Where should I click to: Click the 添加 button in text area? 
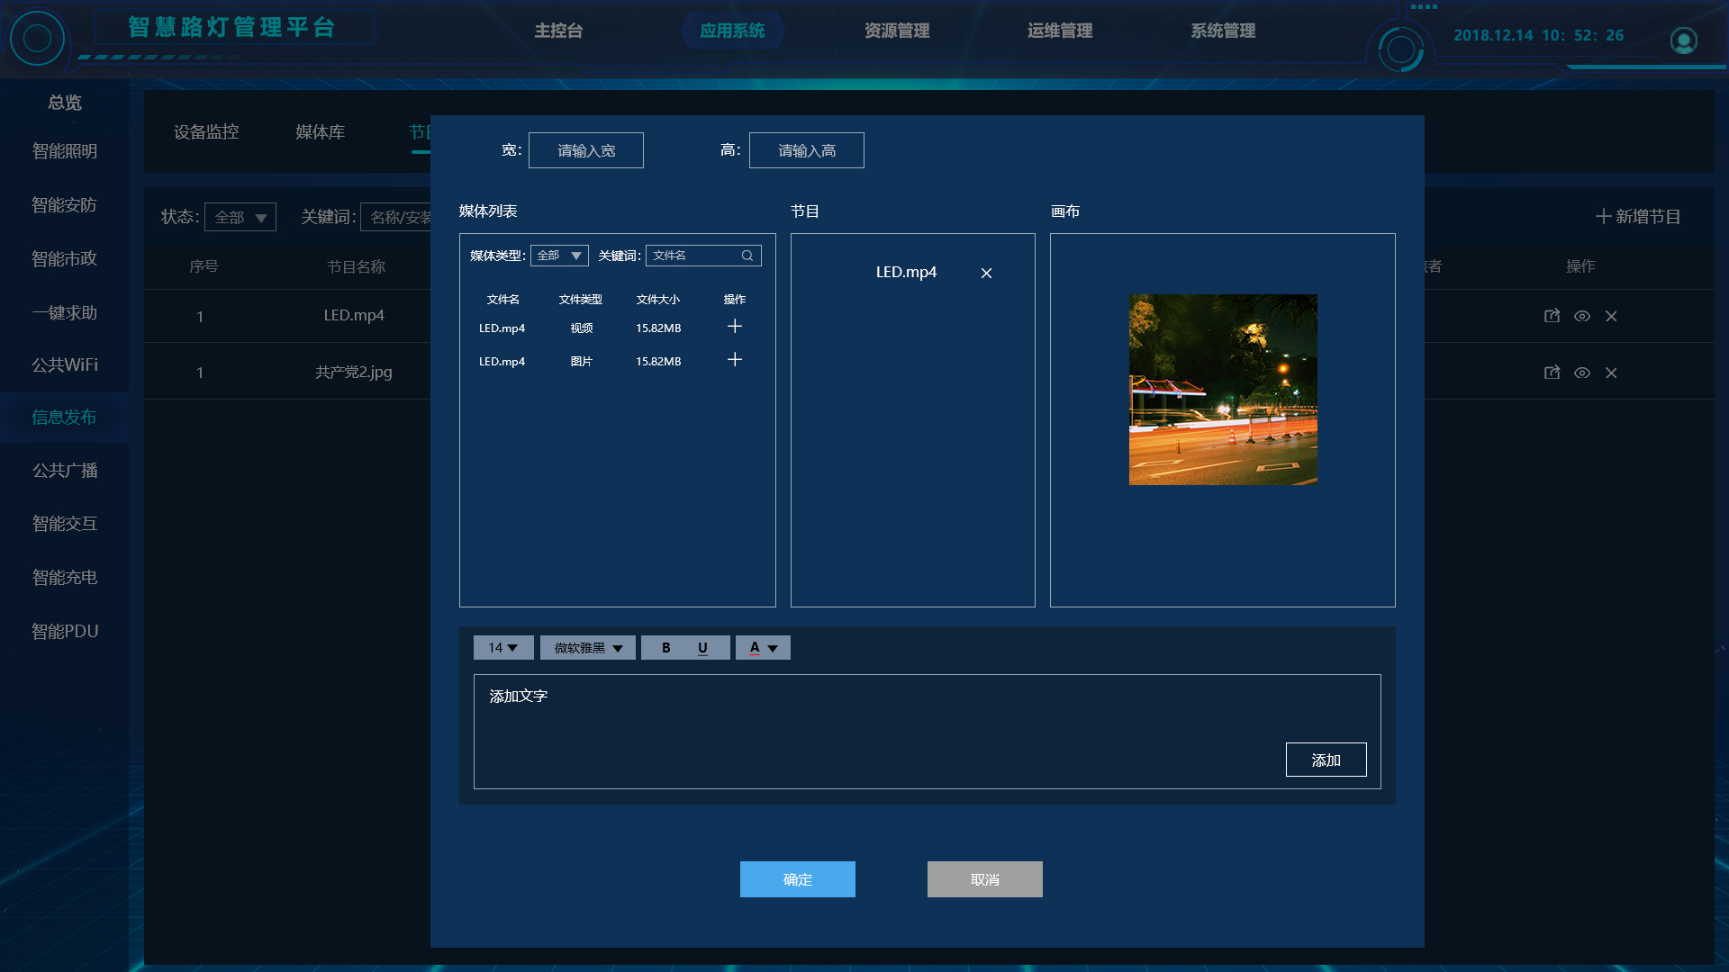click(1326, 760)
